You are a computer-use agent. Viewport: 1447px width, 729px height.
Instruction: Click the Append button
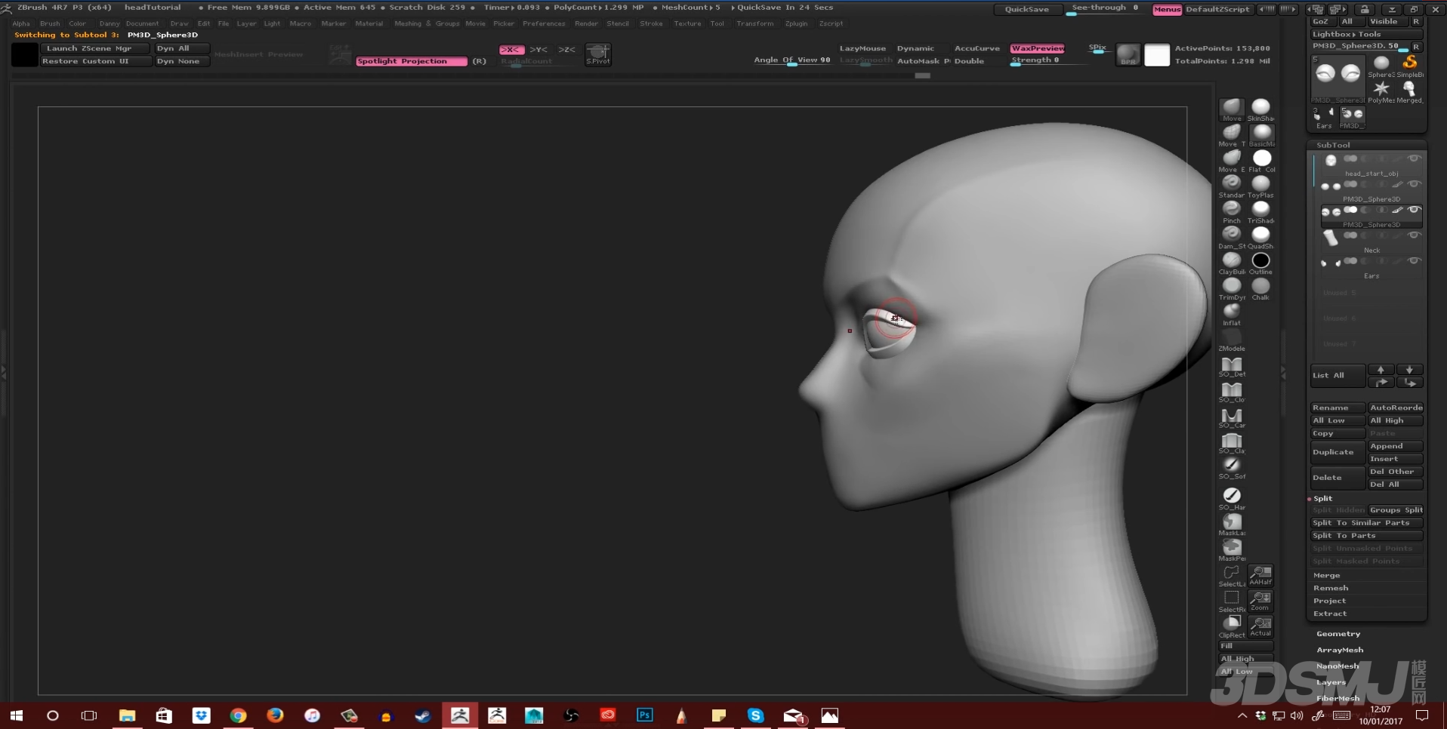pos(1395,446)
